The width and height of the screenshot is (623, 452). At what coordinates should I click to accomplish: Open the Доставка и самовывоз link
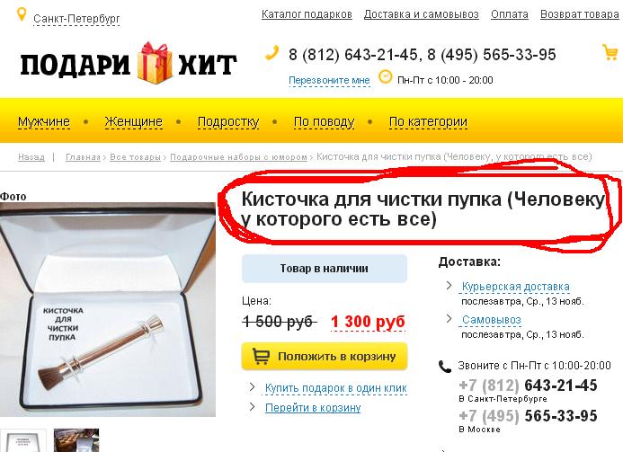point(421,14)
